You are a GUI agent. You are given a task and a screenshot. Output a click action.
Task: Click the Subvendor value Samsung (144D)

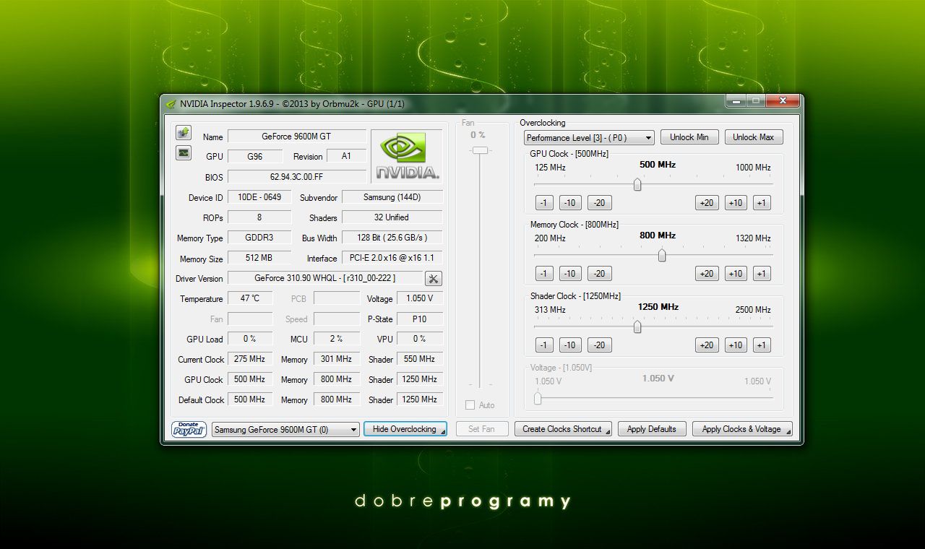[x=392, y=197]
